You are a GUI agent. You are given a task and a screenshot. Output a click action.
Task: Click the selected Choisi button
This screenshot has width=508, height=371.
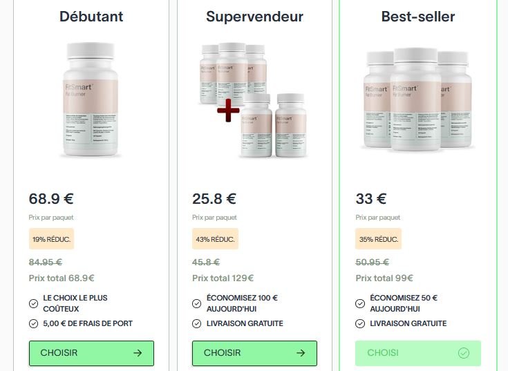coord(417,353)
